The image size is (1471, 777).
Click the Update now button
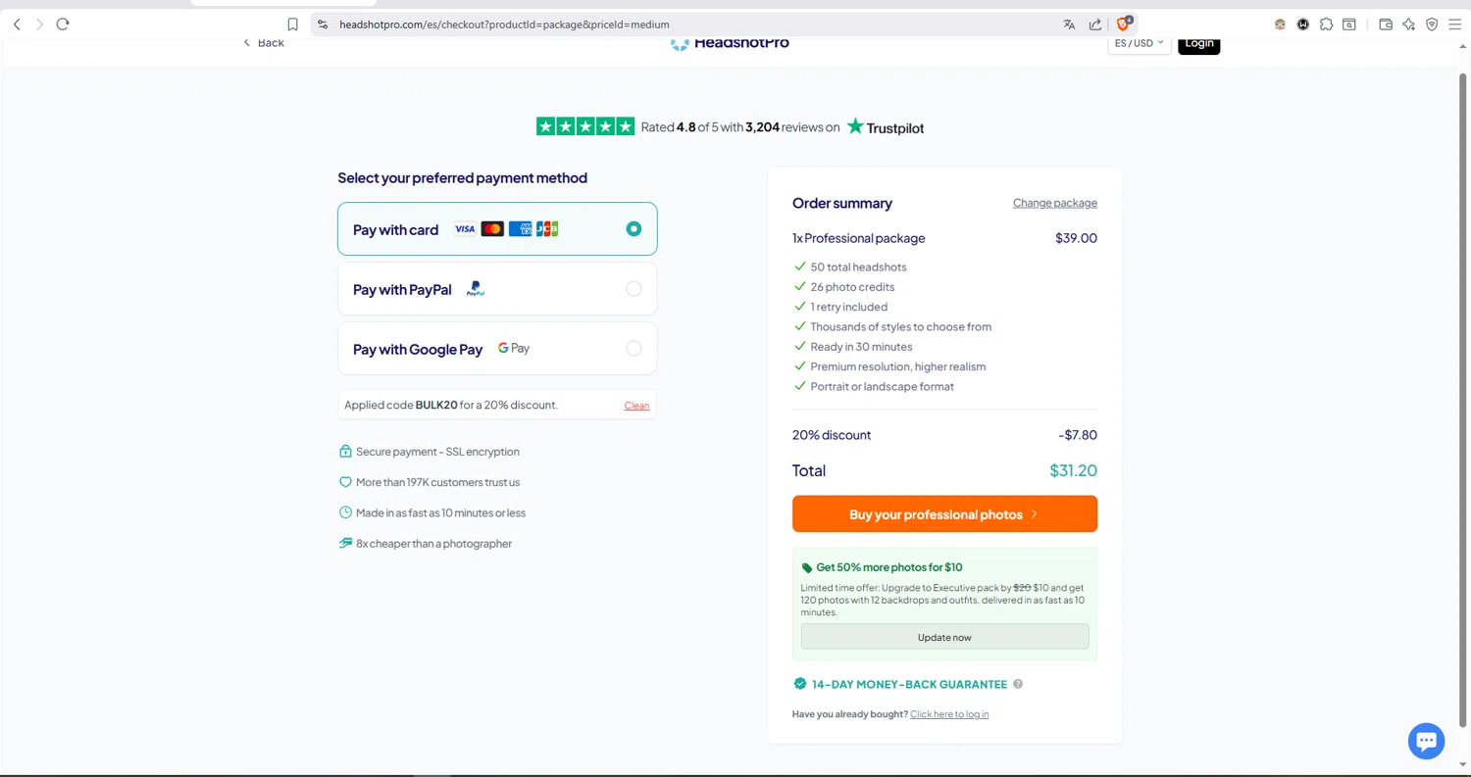944,637
